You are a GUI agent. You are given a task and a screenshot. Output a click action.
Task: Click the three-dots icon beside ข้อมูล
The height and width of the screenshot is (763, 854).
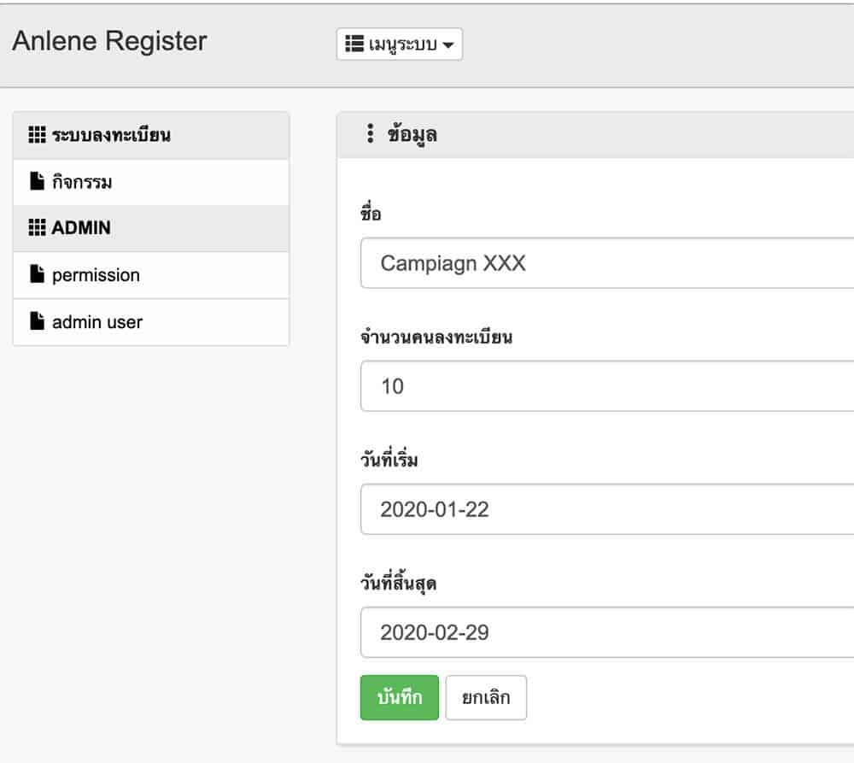pyautogui.click(x=371, y=133)
